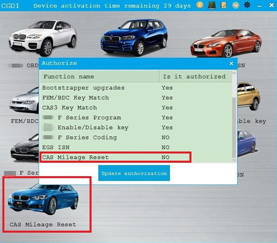Click the 'Function name' column header
Viewport: 277px width, 243px height.
click(x=99, y=76)
